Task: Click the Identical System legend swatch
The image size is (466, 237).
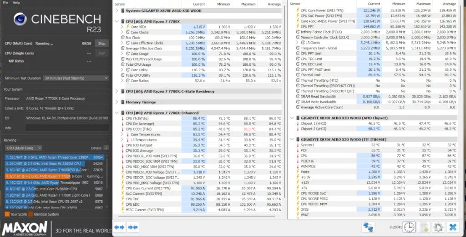Action: 30,214
